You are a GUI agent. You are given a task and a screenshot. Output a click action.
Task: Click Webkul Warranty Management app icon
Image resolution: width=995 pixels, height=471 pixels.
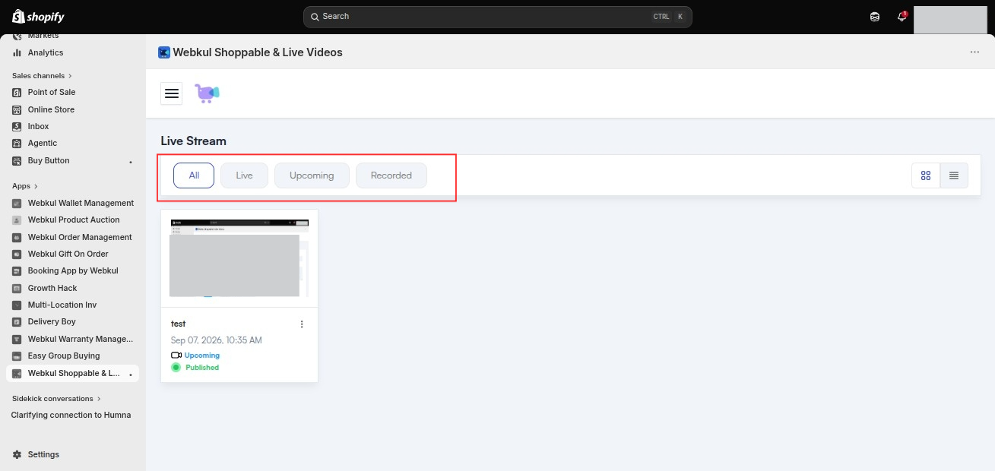(17, 339)
